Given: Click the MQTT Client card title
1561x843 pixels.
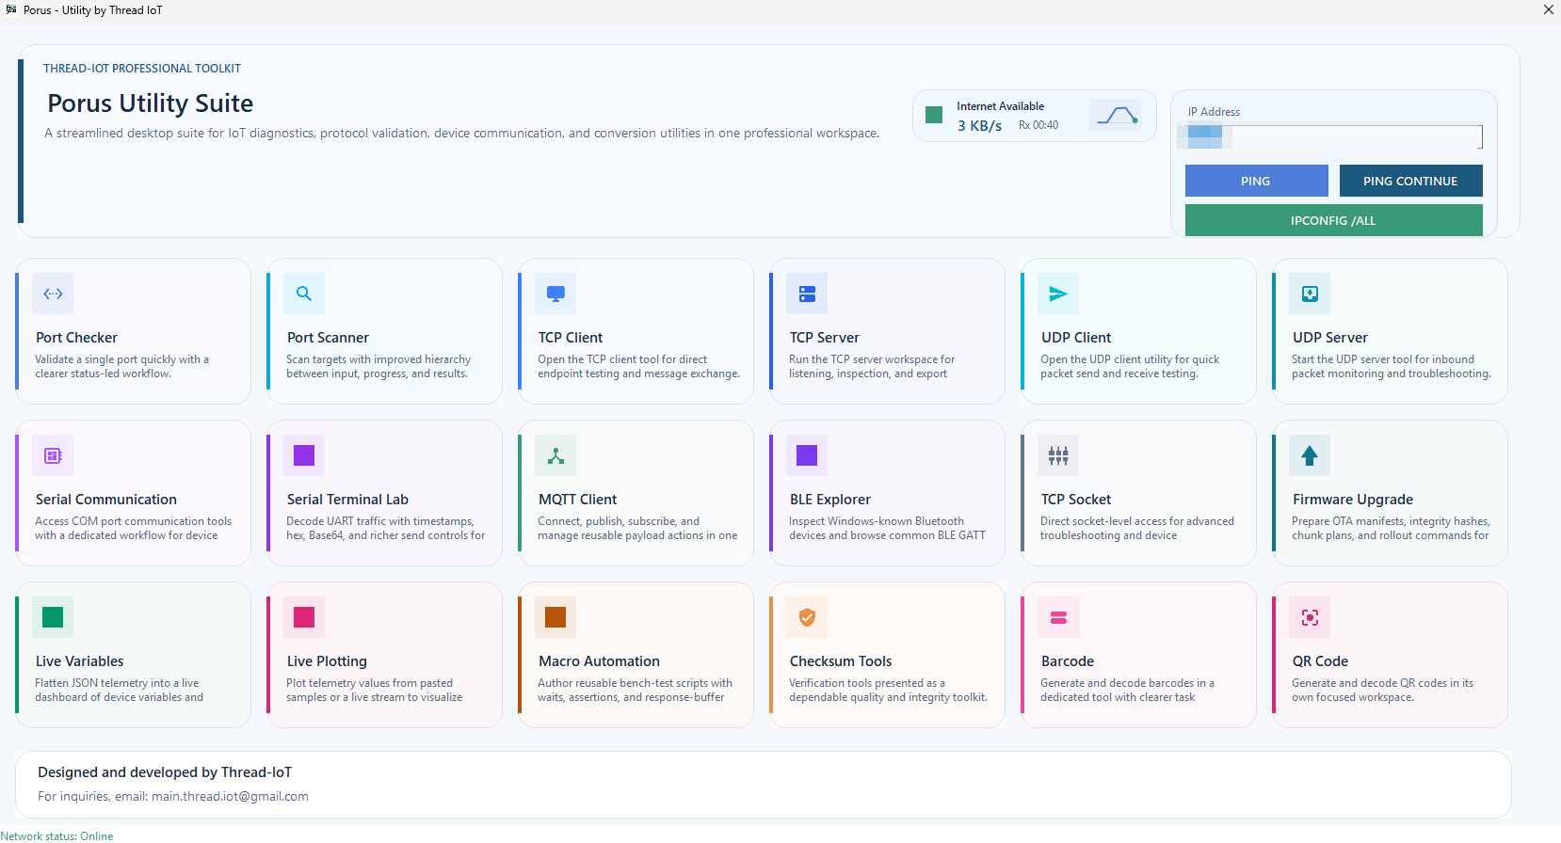Looking at the screenshot, I should (x=578, y=500).
